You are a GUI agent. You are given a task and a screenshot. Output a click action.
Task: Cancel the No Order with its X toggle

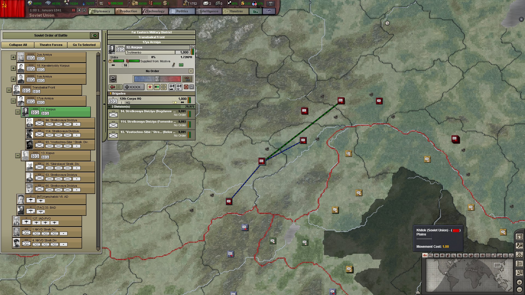[x=191, y=71]
